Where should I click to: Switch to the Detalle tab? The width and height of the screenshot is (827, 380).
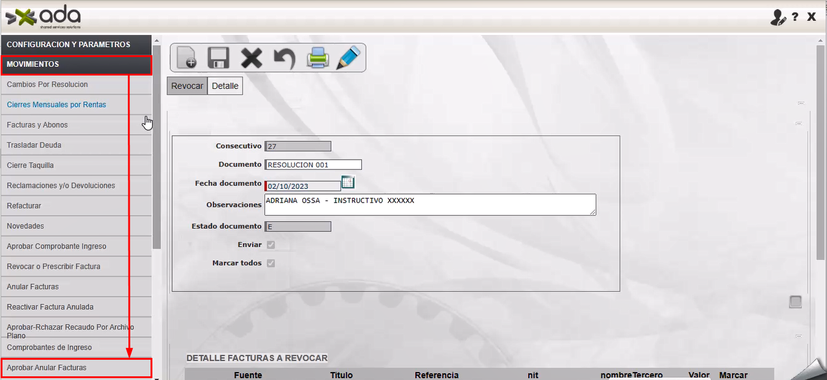[225, 86]
